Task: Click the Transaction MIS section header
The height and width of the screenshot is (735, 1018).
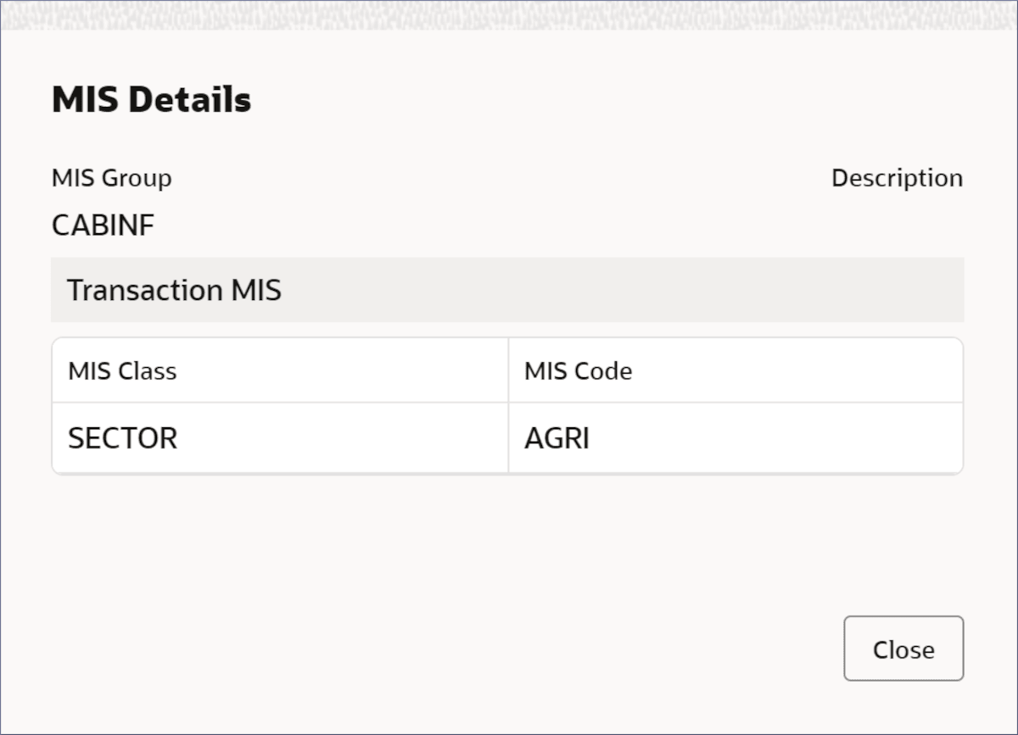Action: click(x=174, y=290)
